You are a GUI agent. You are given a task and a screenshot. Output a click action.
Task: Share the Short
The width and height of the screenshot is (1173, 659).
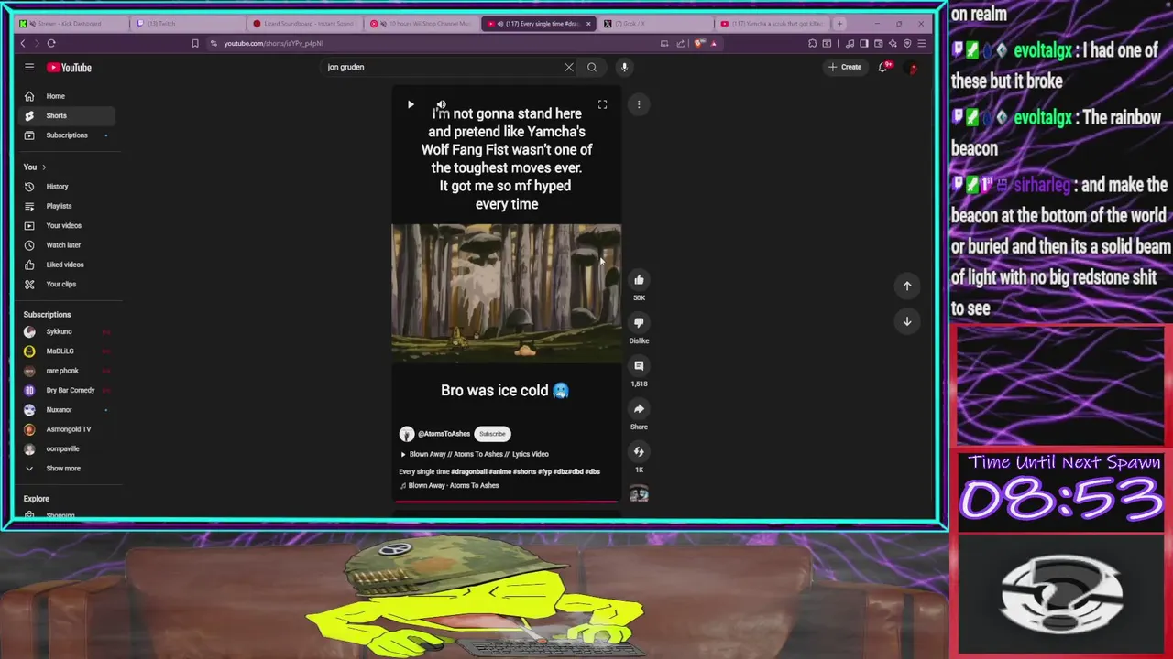pos(639,408)
